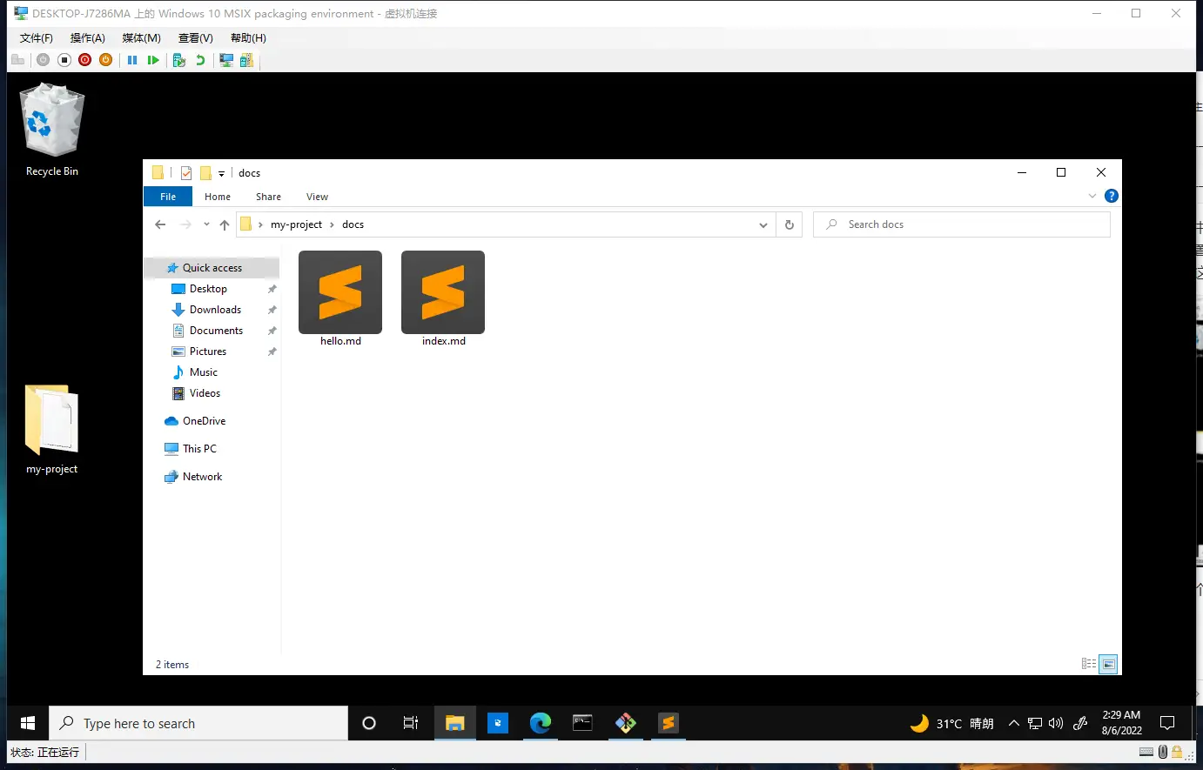Screen dimensions: 1203x770
Task: Click my-project in the breadcrumb path
Action: point(296,224)
